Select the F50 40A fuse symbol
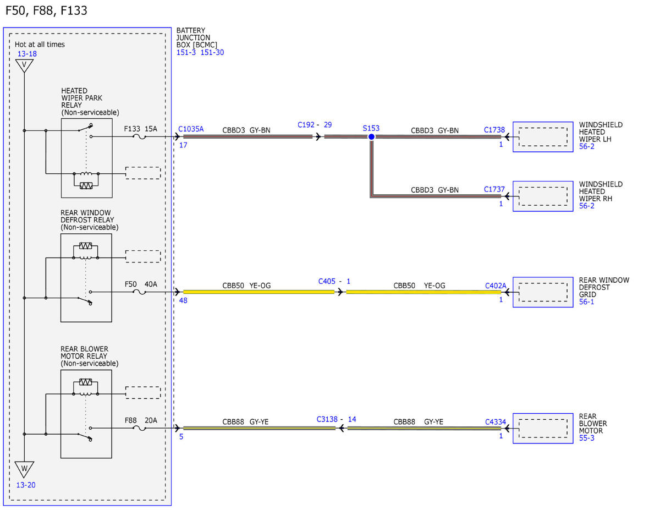This screenshot has height=510, width=660. click(x=140, y=292)
